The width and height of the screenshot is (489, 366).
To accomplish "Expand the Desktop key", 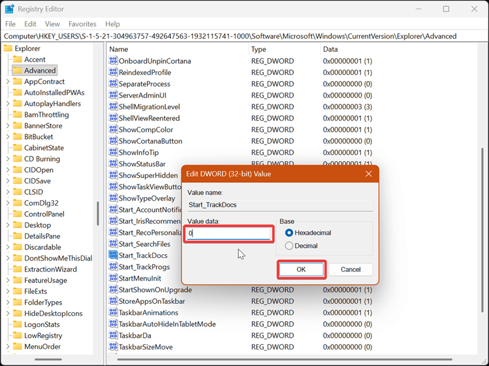I will 8,225.
